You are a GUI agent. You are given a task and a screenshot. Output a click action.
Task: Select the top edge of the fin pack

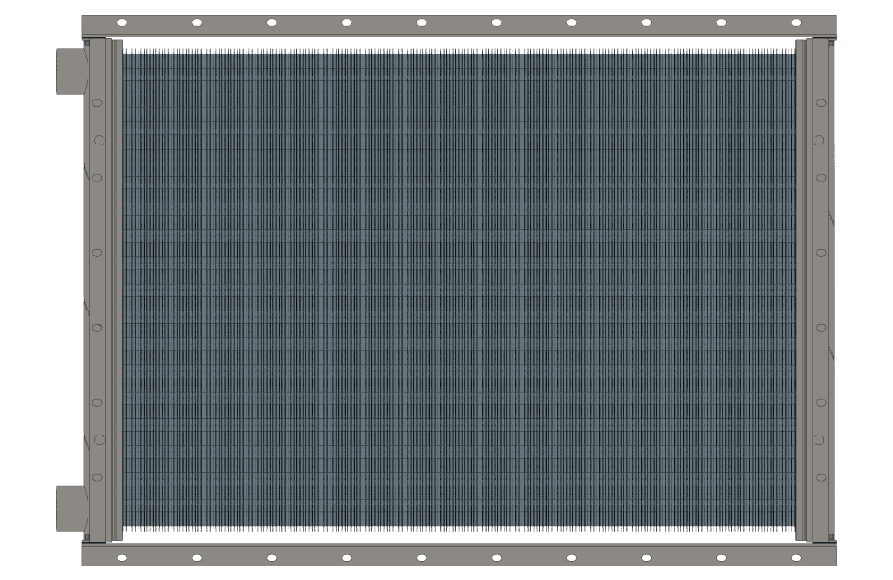[457, 51]
